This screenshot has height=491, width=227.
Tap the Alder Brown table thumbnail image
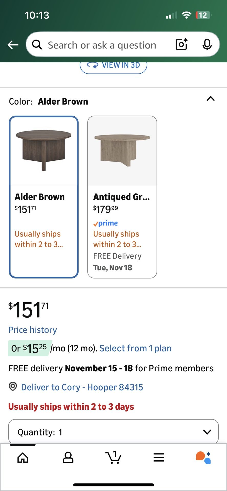tap(44, 150)
